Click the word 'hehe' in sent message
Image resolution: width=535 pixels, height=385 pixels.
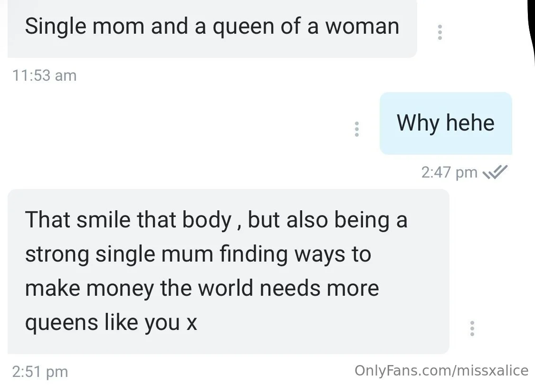coord(470,123)
